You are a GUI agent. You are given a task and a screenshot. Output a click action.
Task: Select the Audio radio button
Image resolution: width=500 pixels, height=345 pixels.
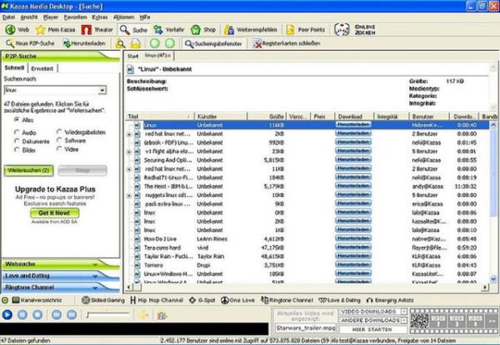(17, 132)
